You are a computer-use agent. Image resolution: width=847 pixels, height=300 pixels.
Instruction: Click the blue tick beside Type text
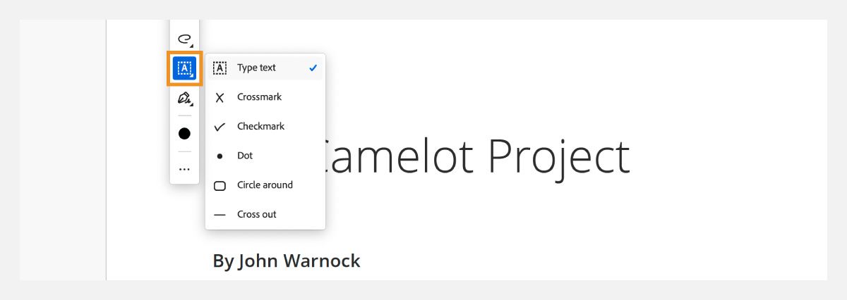313,68
